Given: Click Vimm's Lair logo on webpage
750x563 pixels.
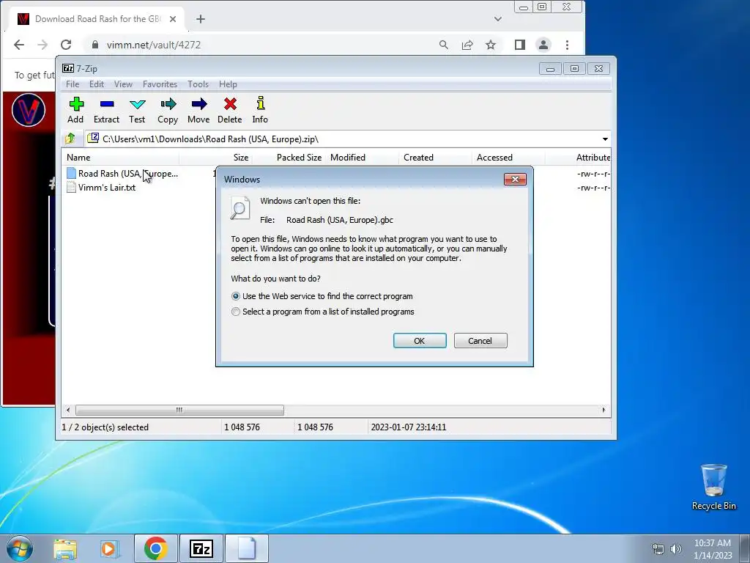Looking at the screenshot, I should click(x=29, y=110).
